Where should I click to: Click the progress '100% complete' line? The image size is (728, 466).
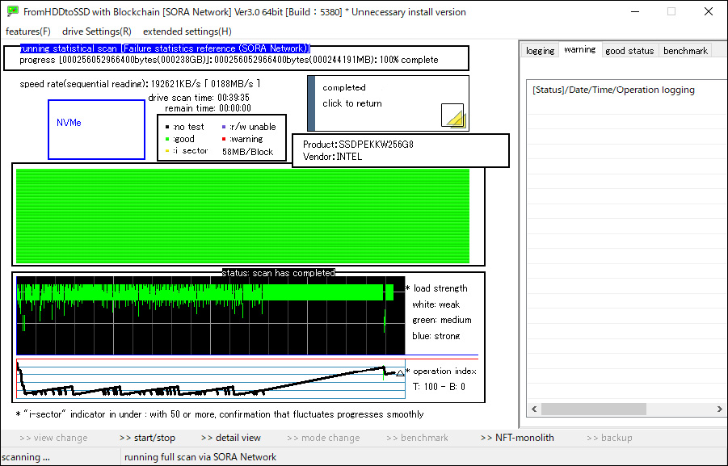pyautogui.click(x=229, y=60)
